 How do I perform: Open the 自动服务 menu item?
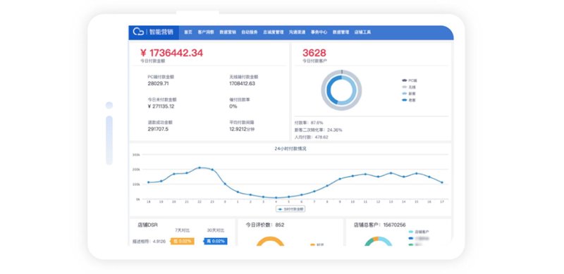click(250, 32)
